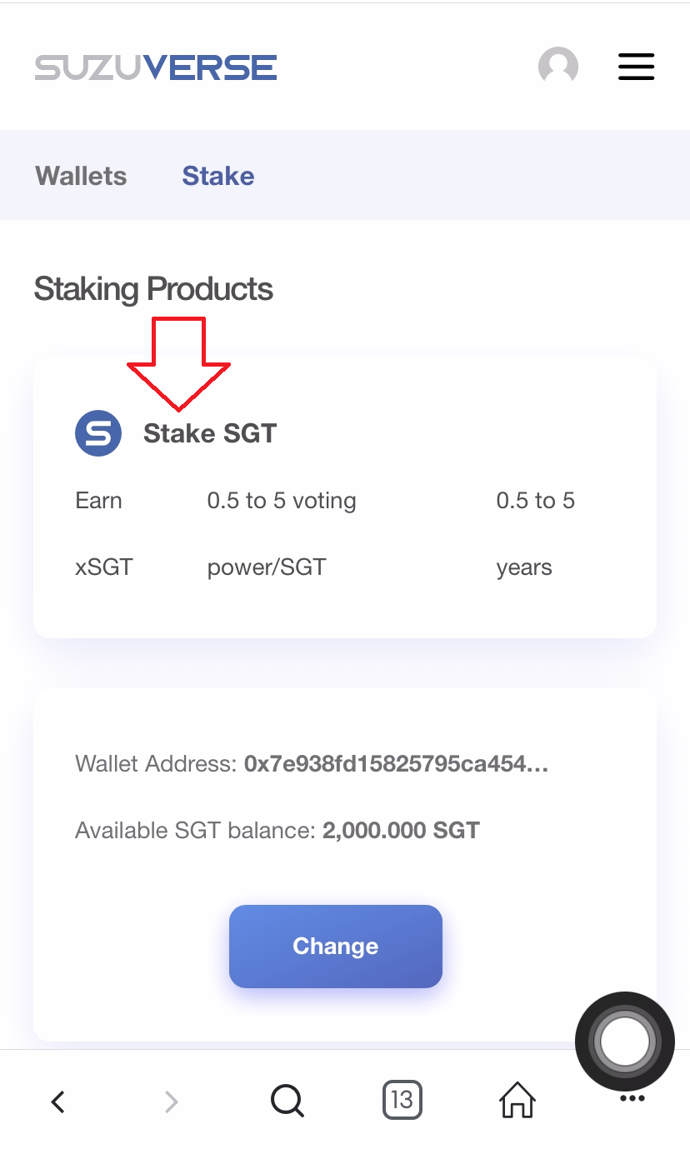Go to the browser home page icon
Image resolution: width=690 pixels, height=1149 pixels.
[x=517, y=1100]
